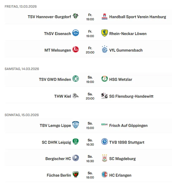172x184 pixels.
Task: Click the Füchse Berlin fox logo
Action: tap(75, 175)
